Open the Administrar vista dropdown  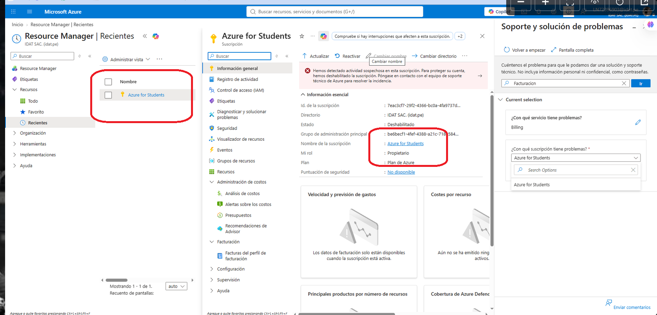pyautogui.click(x=126, y=59)
